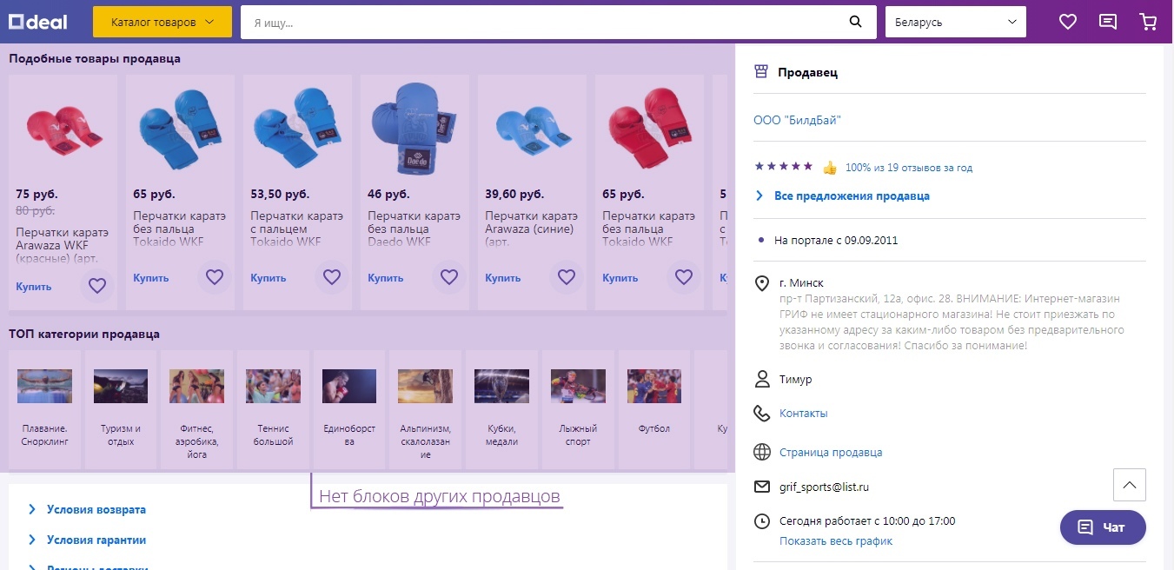Open Каталог товаров dropdown
This screenshot has height=570, width=1174.
coord(163,22)
